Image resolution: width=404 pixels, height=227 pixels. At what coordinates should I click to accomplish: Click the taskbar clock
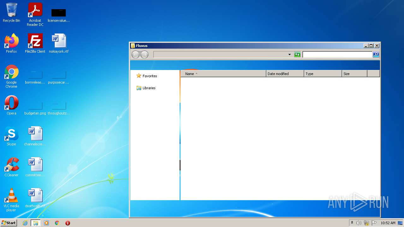(388, 223)
